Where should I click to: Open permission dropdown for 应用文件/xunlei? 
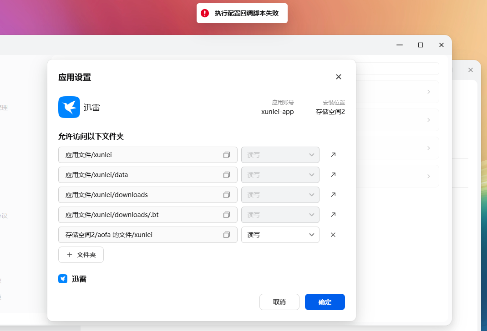point(280,155)
